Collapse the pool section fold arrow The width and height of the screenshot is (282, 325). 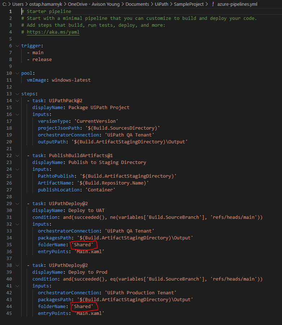[x=17, y=73]
